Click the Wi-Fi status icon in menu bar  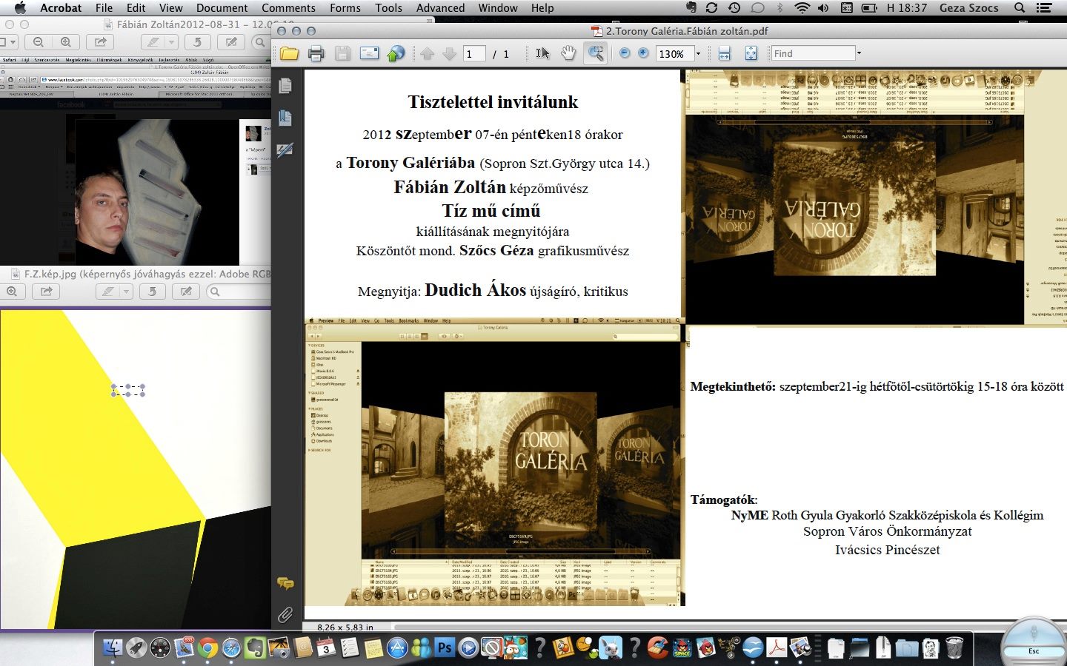coord(802,7)
